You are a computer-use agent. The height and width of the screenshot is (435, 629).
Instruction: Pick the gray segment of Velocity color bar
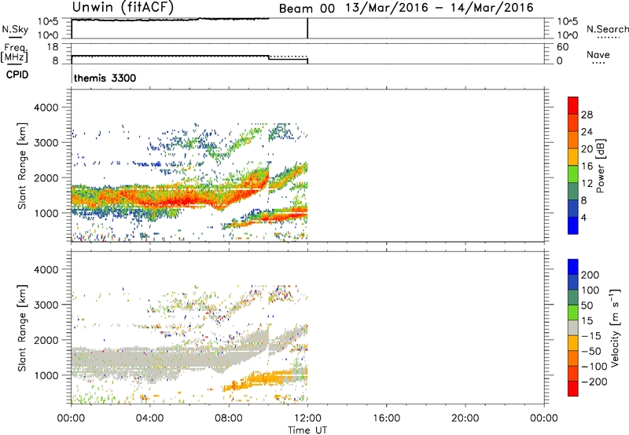[573, 327]
